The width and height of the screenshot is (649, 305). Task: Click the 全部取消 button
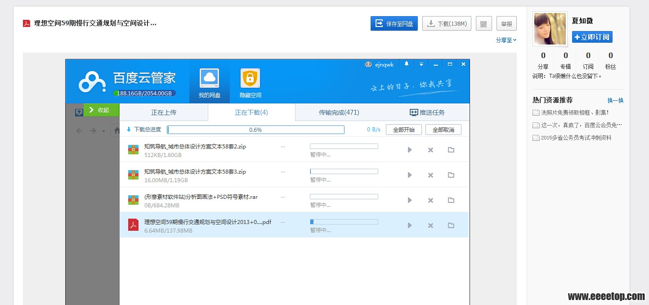click(443, 130)
